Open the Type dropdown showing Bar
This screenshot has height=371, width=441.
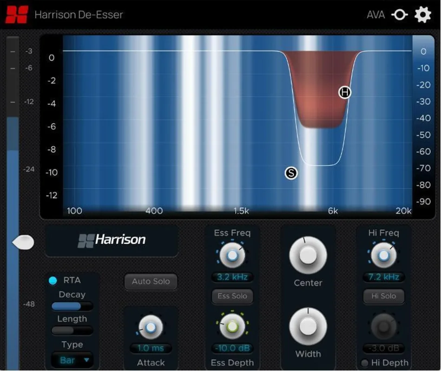72,360
